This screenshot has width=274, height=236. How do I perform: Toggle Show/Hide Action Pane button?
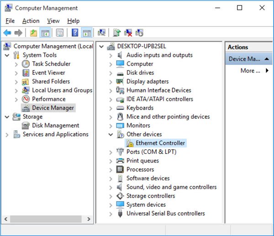[86, 33]
